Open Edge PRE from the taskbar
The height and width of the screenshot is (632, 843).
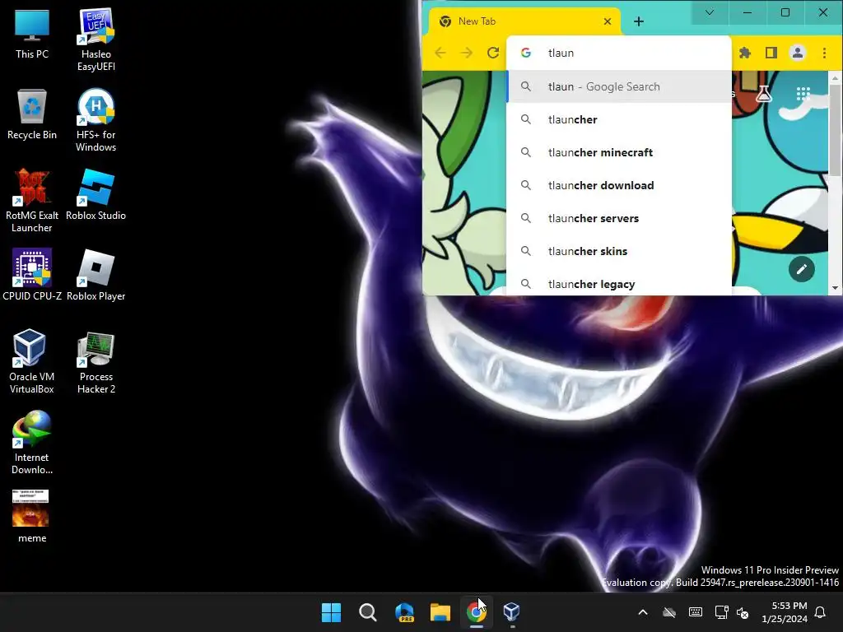pyautogui.click(x=404, y=612)
